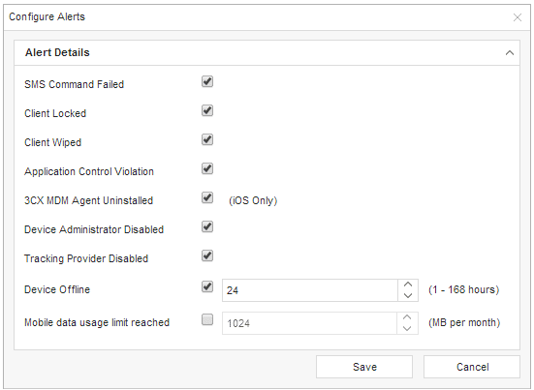The image size is (534, 390).
Task: Increase mobile data limit with up arrow
Action: 407,317
